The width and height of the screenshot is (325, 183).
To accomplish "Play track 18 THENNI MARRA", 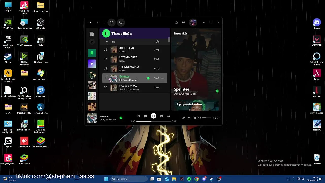I will point(135,69).
